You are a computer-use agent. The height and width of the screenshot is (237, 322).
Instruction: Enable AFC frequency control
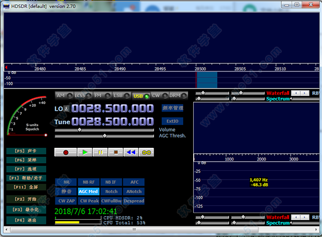(x=134, y=182)
